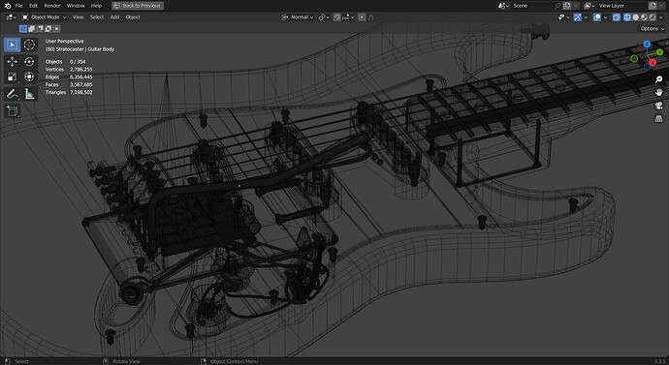Screen dimensions: 669x365
Task: Open the Normal transform orientation dropdown
Action: click(298, 17)
